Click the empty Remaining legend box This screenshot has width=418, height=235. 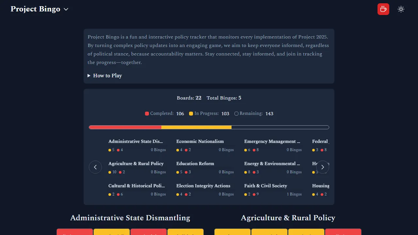(236, 114)
